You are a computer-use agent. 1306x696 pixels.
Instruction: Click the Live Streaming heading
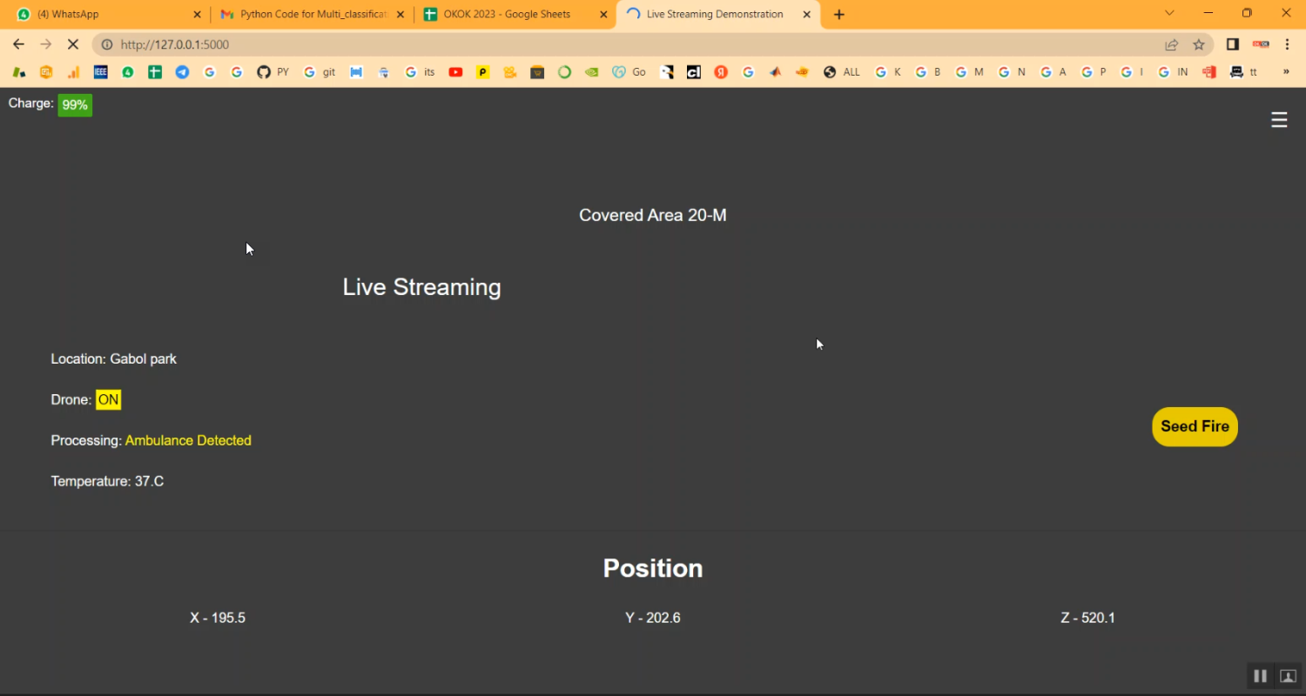tap(421, 287)
